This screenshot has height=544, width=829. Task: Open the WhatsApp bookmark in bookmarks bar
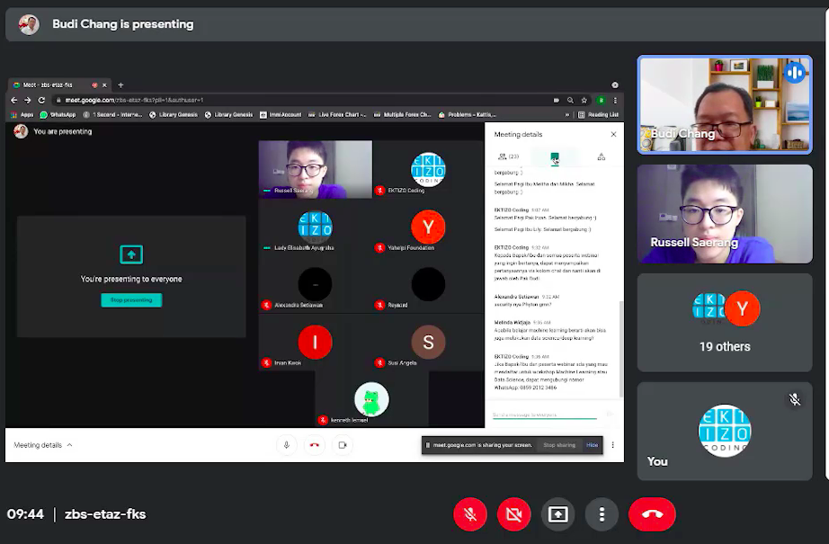coord(58,115)
